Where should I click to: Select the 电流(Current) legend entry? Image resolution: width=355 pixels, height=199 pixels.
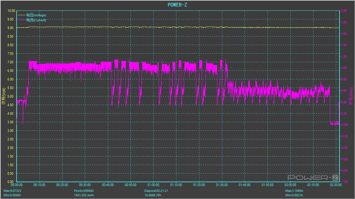[x=36, y=20]
